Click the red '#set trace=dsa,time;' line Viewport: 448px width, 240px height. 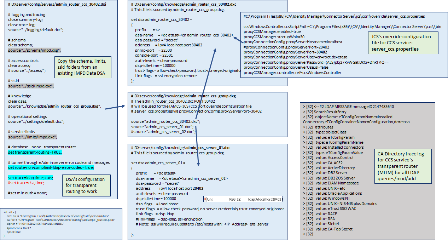tap(26, 183)
